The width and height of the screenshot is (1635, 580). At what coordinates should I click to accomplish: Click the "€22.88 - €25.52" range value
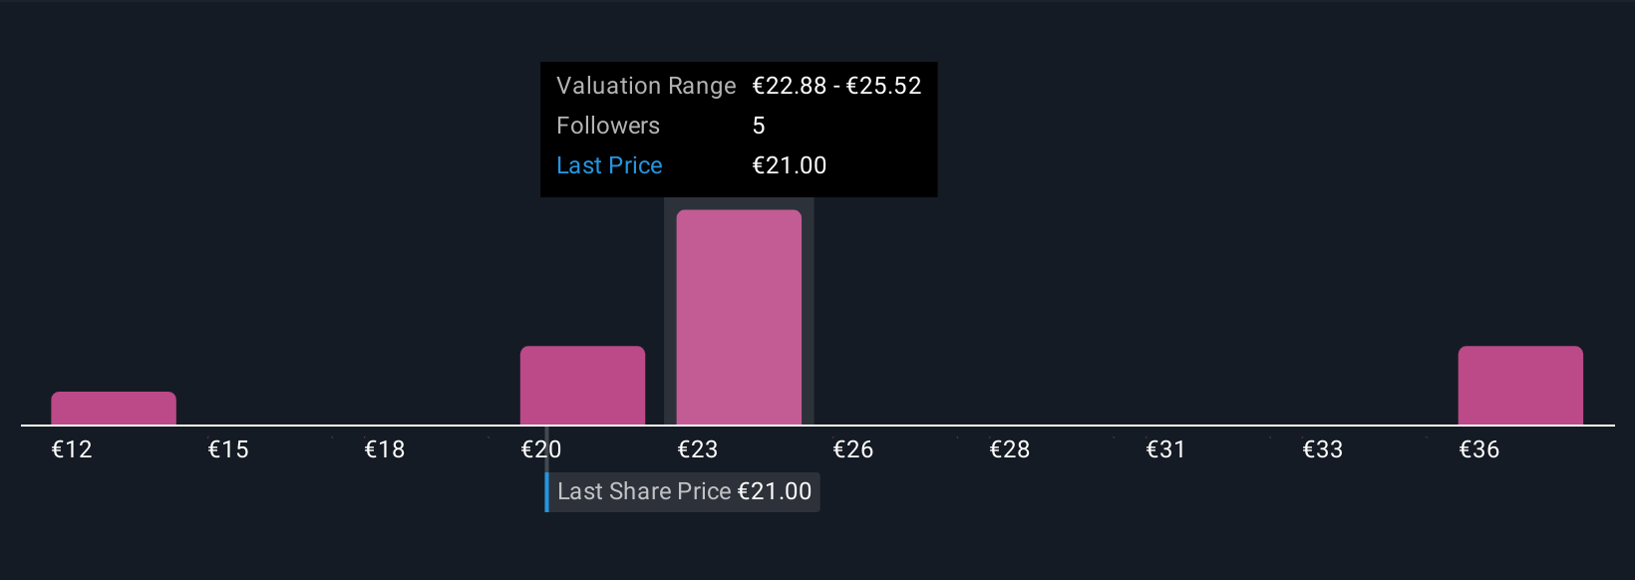coord(836,86)
